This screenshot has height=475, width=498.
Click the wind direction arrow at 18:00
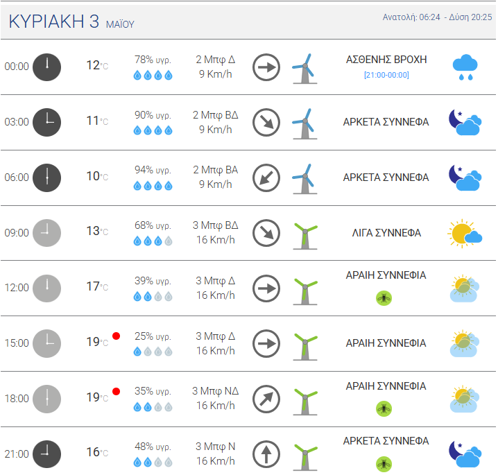coord(266,399)
